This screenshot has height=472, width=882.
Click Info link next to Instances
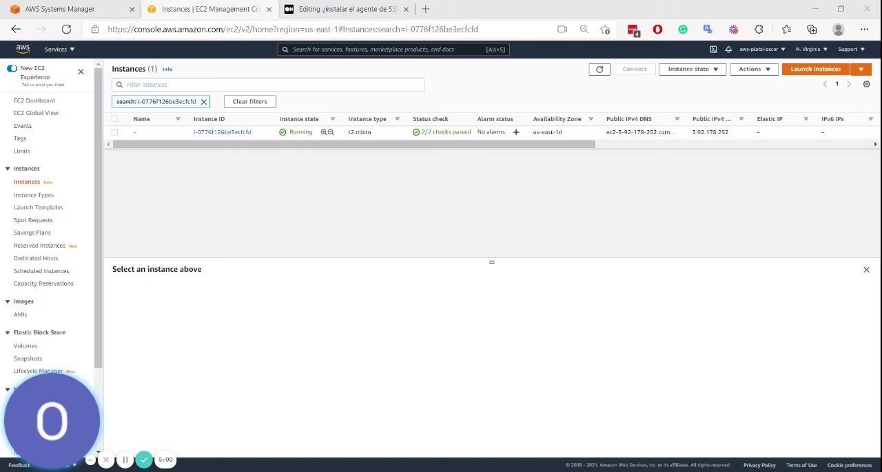[x=167, y=69]
